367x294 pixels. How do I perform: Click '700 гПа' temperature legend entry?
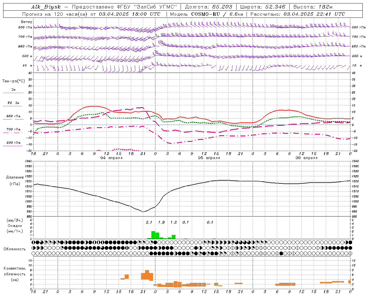point(13,129)
